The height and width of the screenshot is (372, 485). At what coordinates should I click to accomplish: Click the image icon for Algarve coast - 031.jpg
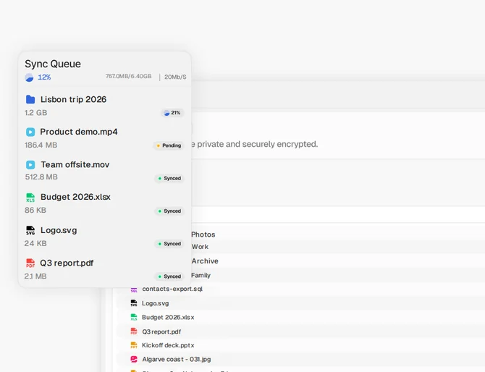(x=134, y=359)
